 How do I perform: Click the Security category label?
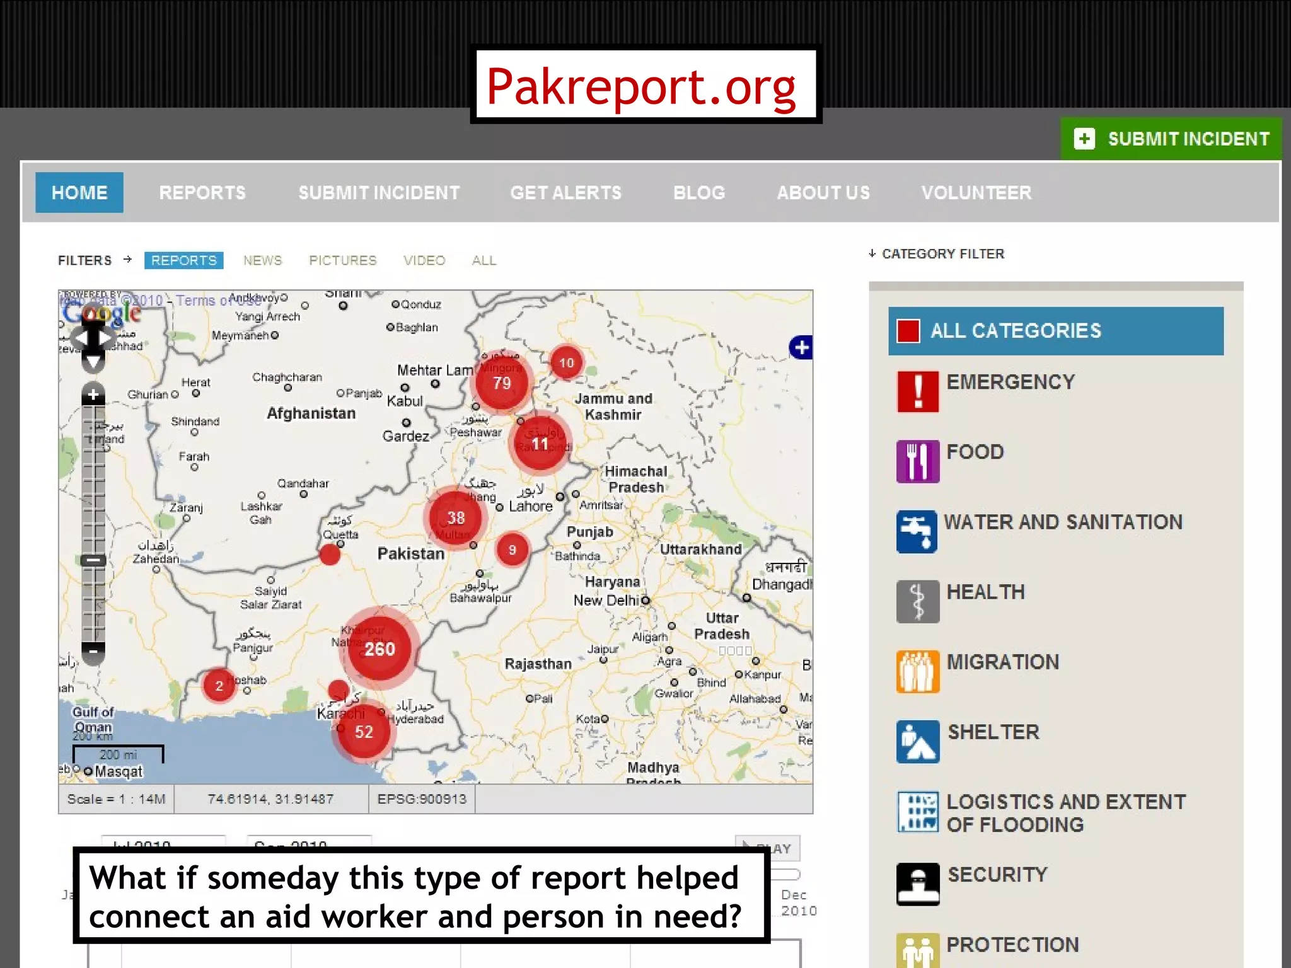click(997, 874)
